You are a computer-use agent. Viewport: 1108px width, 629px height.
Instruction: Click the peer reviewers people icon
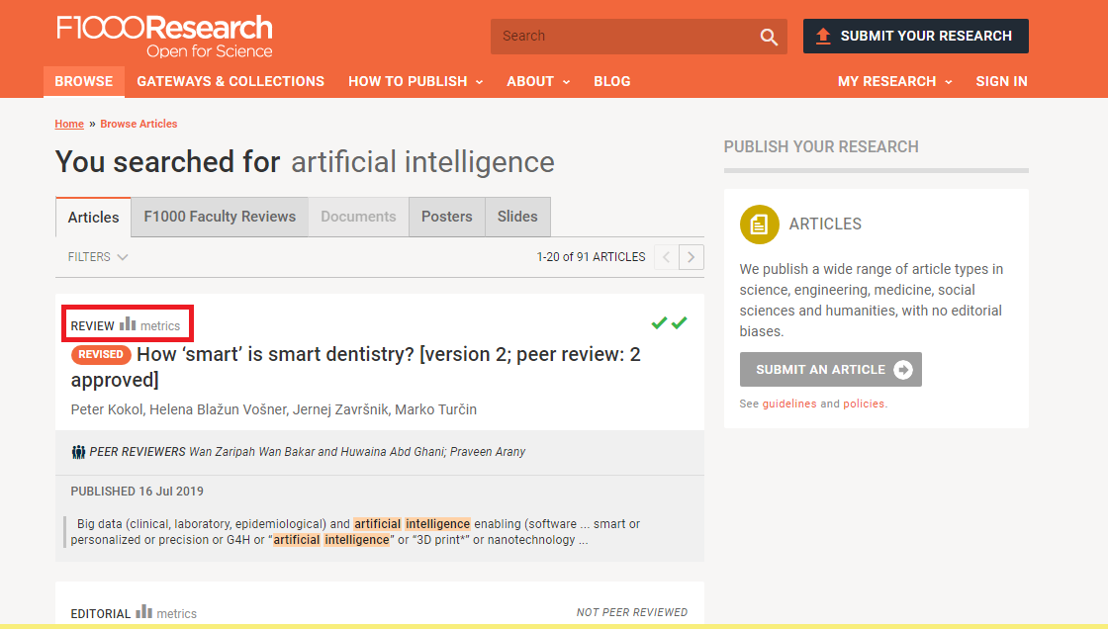tap(79, 452)
